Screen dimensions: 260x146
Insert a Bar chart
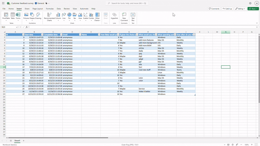tap(75, 17)
